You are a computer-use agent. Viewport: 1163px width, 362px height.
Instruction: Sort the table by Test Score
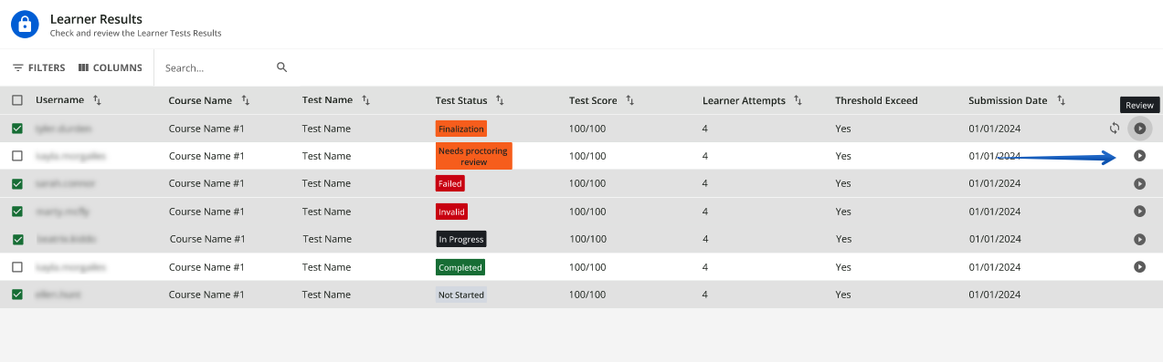630,100
